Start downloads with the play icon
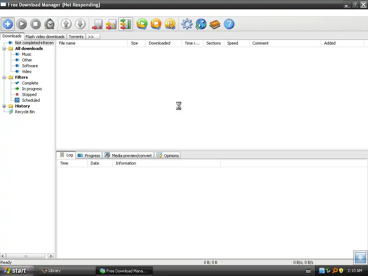 coord(22,24)
